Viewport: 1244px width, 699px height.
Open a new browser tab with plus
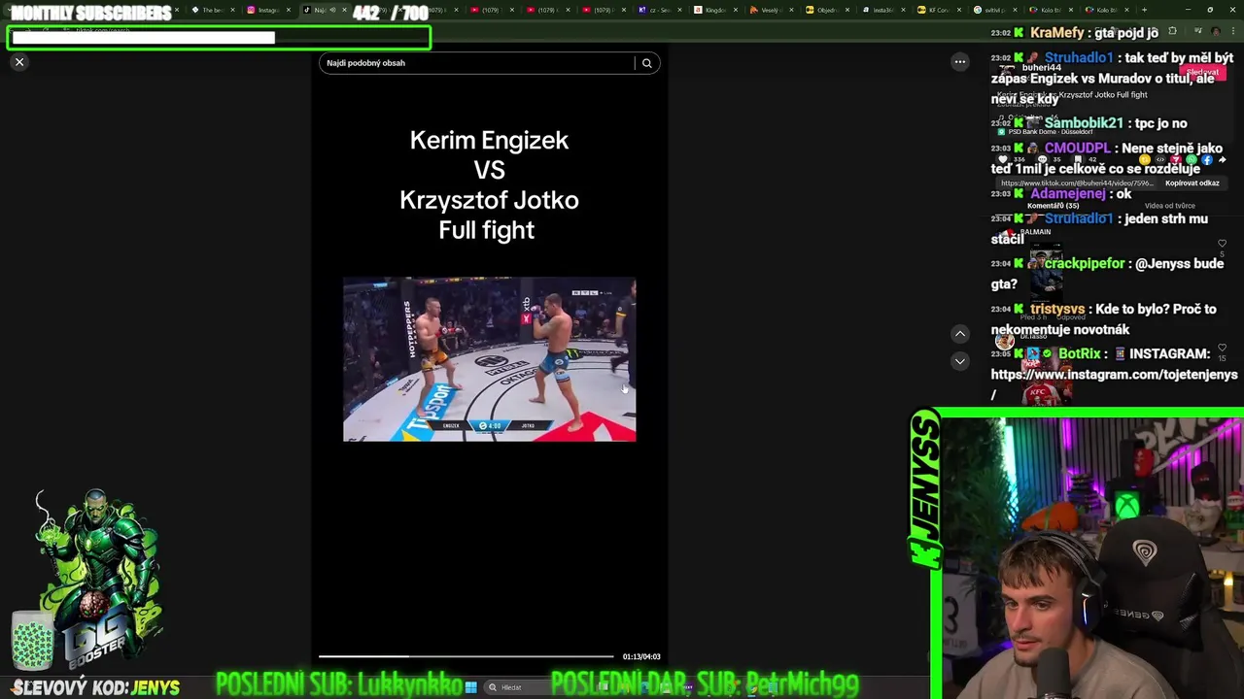(1144, 10)
